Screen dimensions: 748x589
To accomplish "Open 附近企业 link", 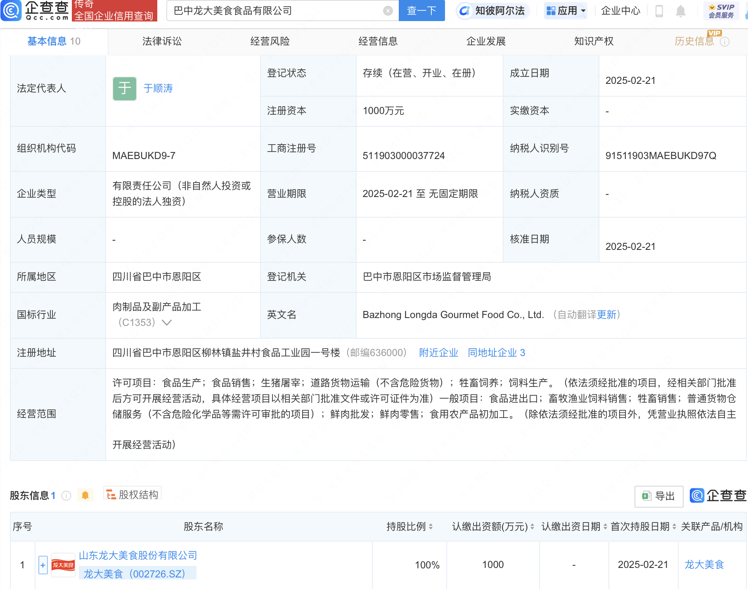I will 438,353.
